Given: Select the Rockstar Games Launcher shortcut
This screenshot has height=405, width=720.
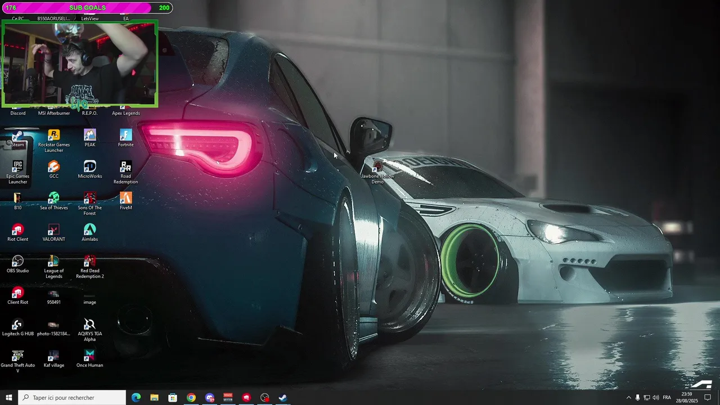Looking at the screenshot, I should tap(54, 141).
